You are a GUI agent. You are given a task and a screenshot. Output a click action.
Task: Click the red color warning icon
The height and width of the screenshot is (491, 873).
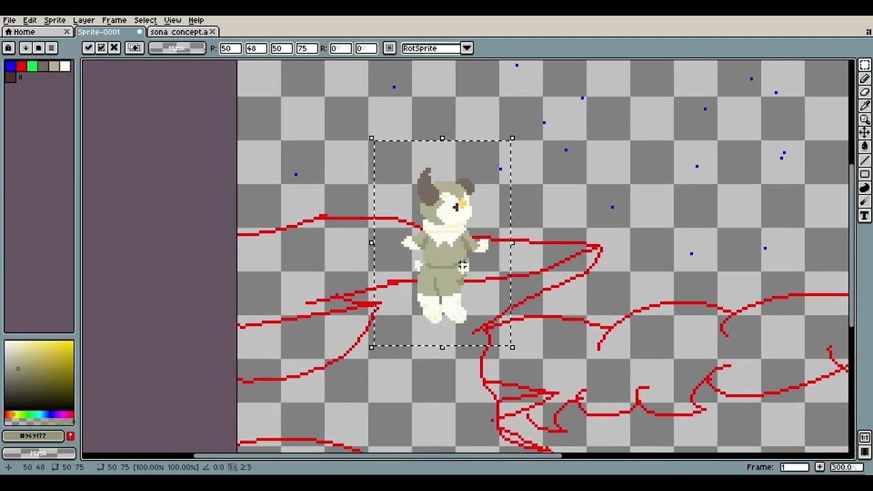tap(70, 436)
